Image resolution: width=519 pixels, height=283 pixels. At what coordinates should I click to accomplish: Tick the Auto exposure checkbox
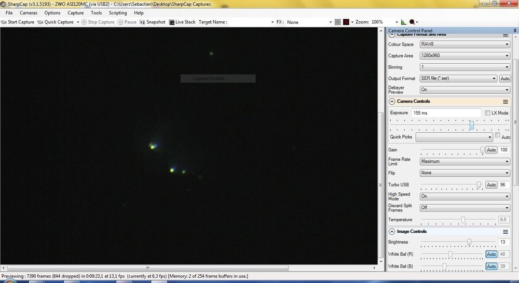[498, 135]
